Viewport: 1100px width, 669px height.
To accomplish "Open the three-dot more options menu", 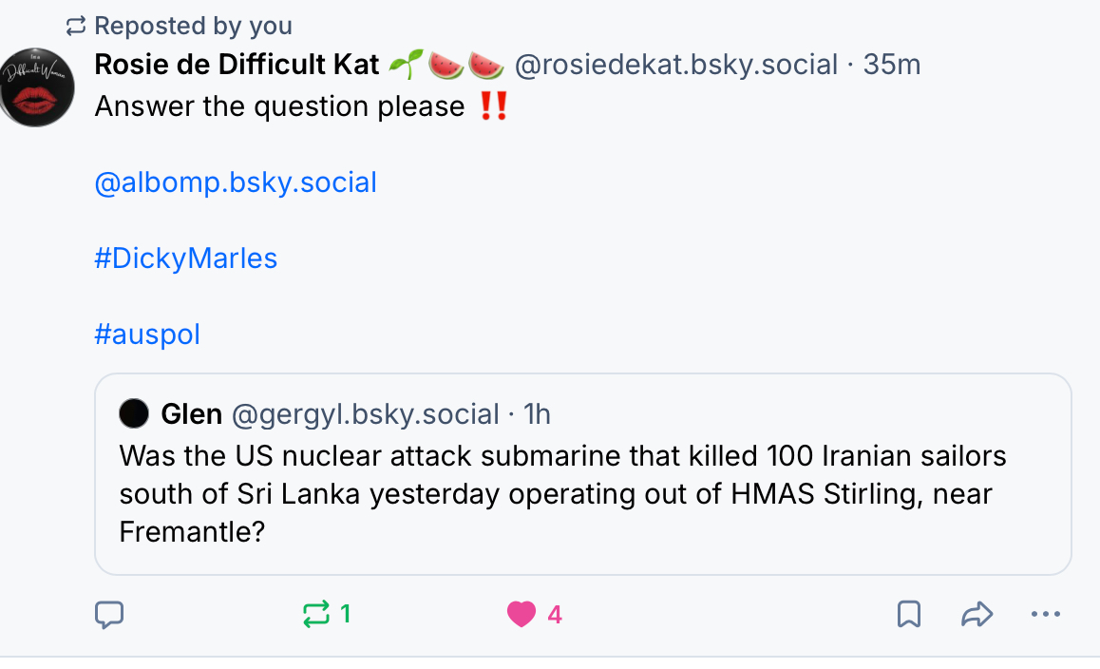I will click(x=1045, y=615).
